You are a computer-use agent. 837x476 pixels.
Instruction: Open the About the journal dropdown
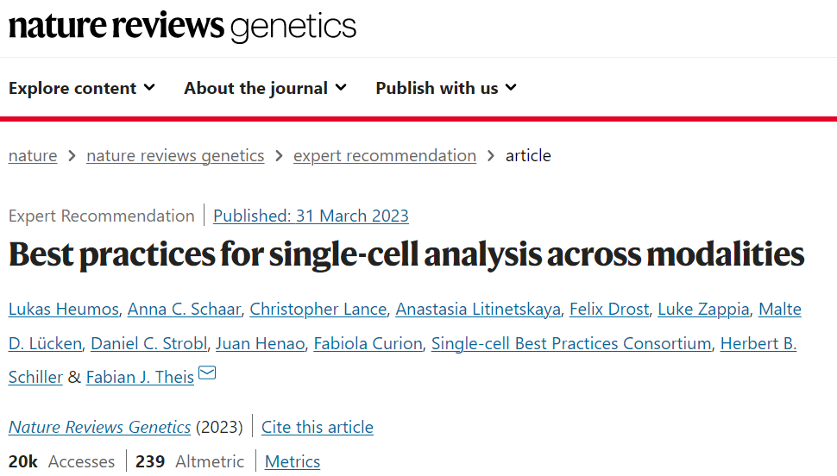point(265,88)
